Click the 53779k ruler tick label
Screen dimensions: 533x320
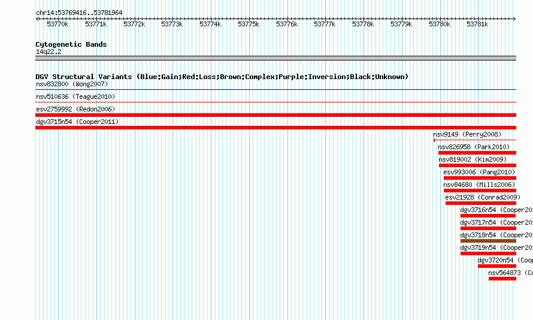click(x=401, y=24)
